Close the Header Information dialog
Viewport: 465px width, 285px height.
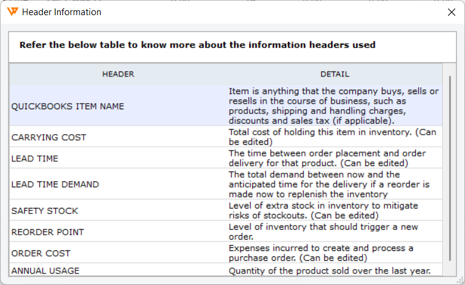[451, 12]
